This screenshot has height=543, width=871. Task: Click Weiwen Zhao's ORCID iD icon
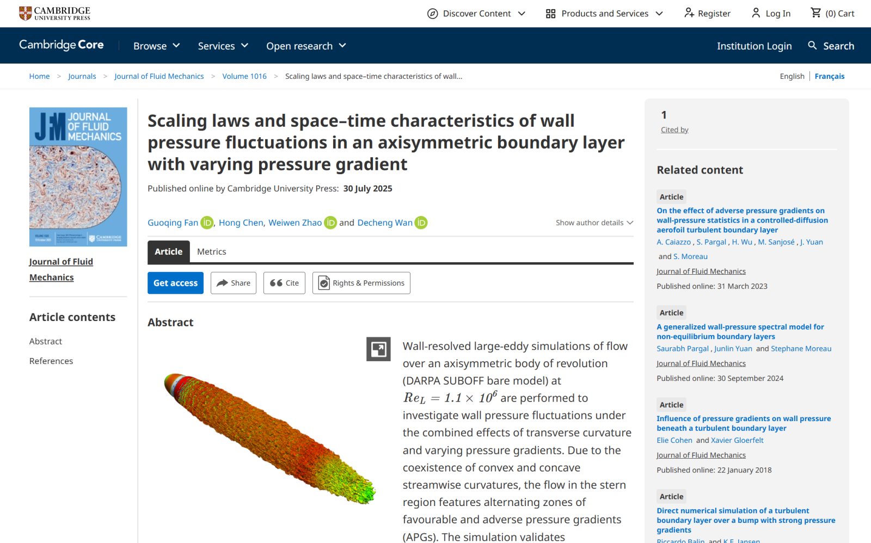(330, 223)
